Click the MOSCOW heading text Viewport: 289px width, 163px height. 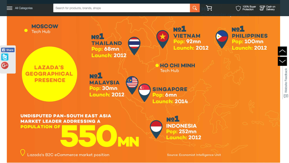(x=45, y=26)
